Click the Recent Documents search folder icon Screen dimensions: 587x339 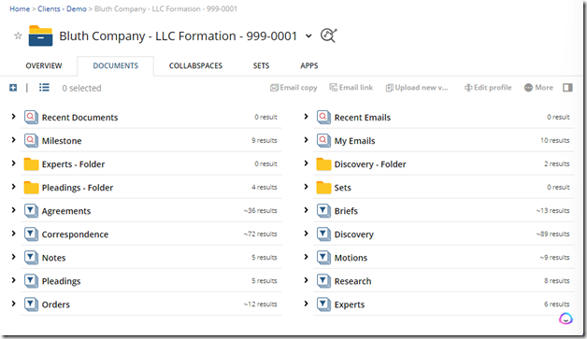point(31,117)
